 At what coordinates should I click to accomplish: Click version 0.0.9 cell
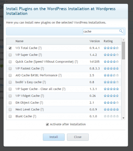pos(93,109)
